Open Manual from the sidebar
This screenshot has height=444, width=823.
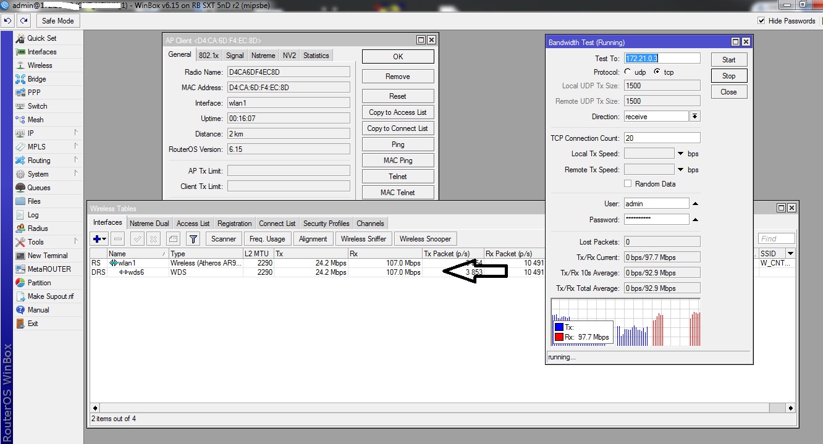click(38, 310)
